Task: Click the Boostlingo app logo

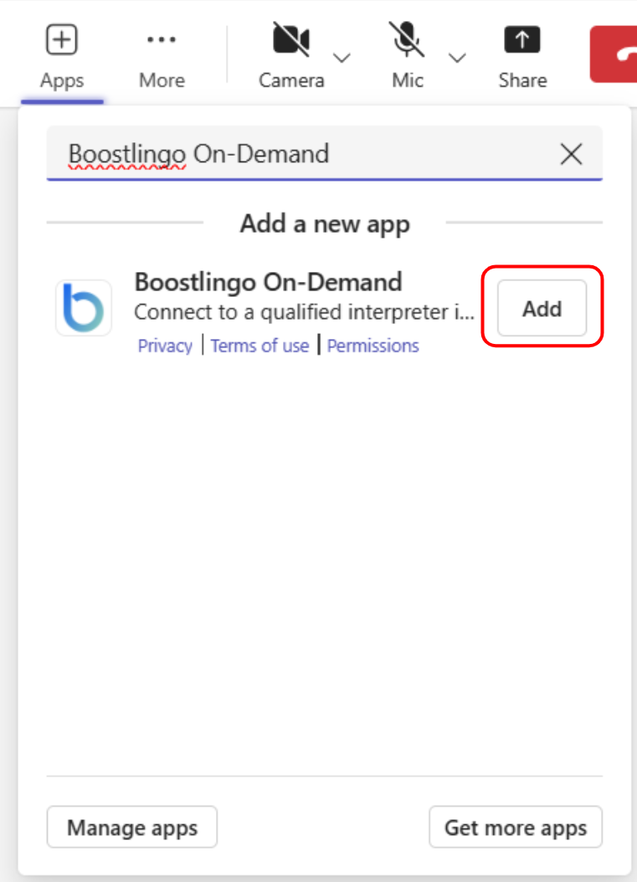Action: pyautogui.click(x=84, y=308)
